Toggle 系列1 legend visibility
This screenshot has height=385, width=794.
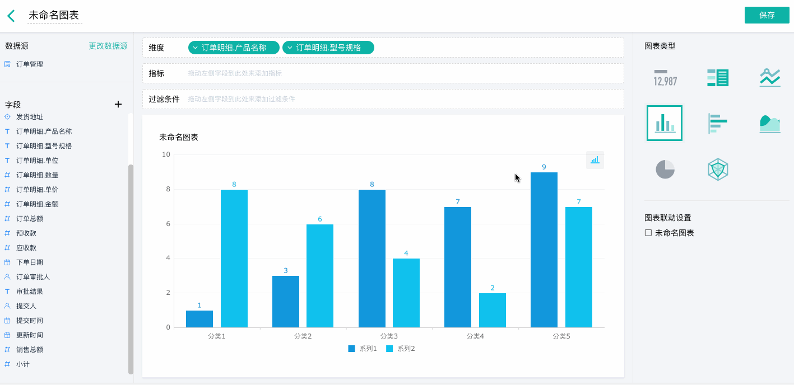(363, 349)
